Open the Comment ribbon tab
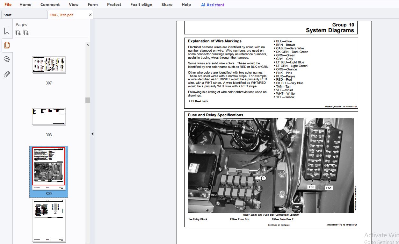 click(50, 4)
